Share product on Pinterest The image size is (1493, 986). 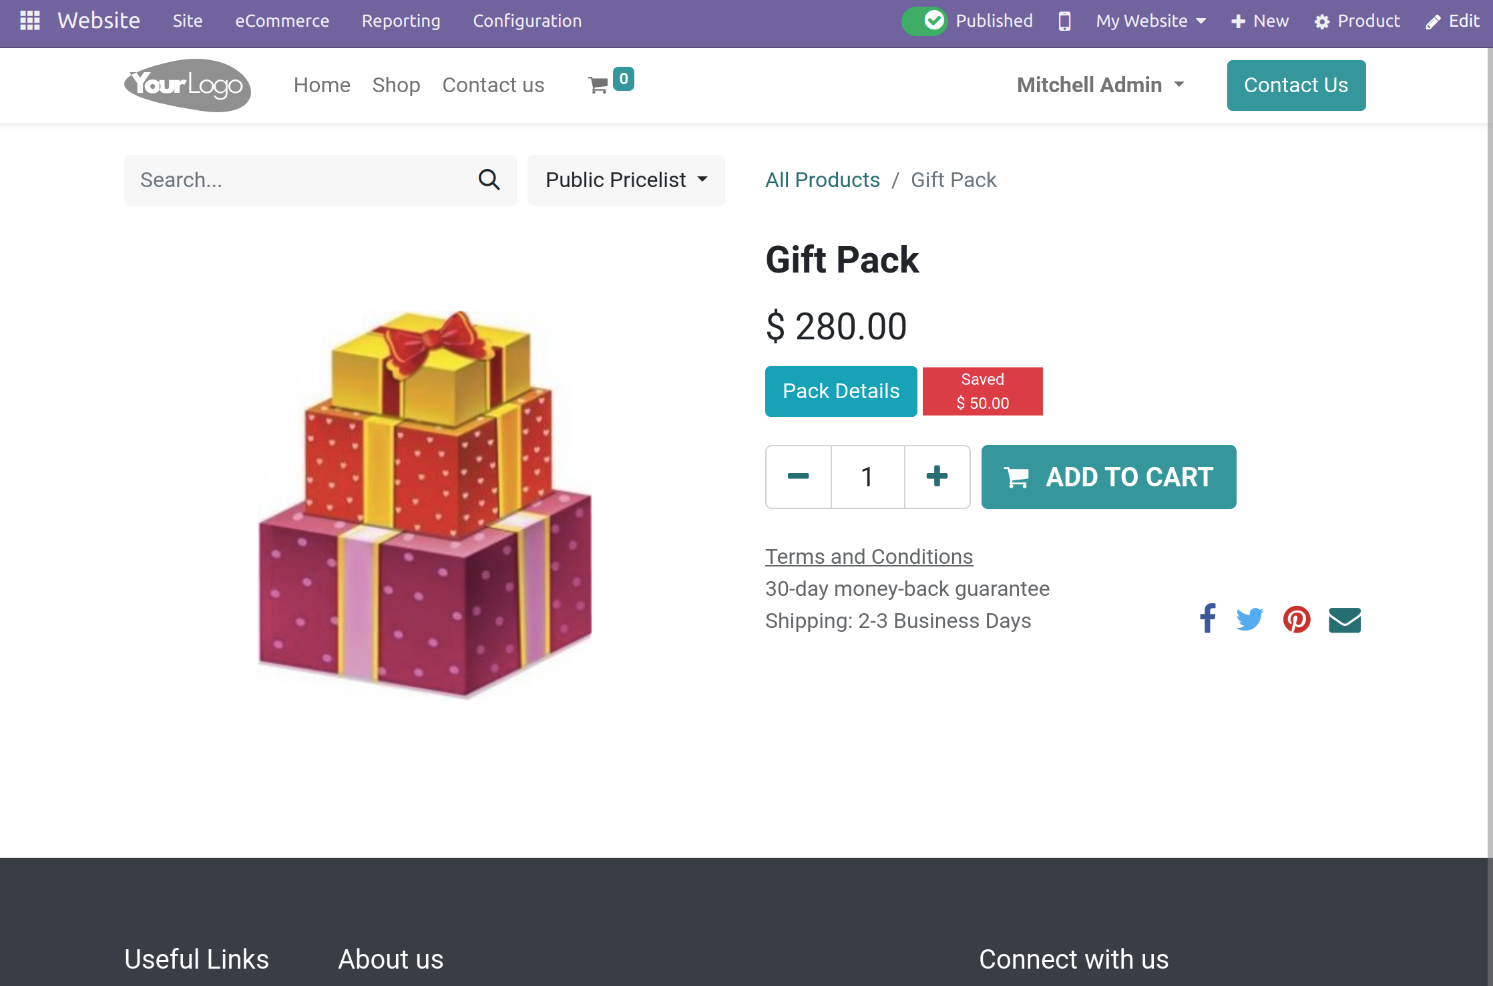coord(1296,619)
